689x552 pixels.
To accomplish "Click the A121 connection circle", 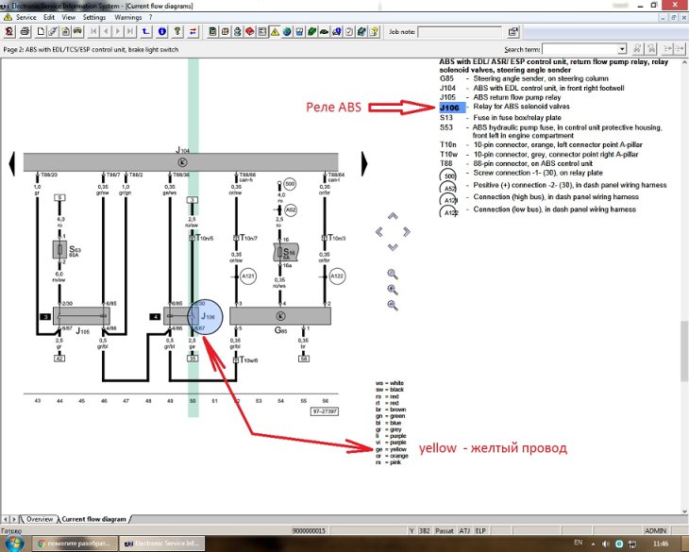I will coord(248,276).
